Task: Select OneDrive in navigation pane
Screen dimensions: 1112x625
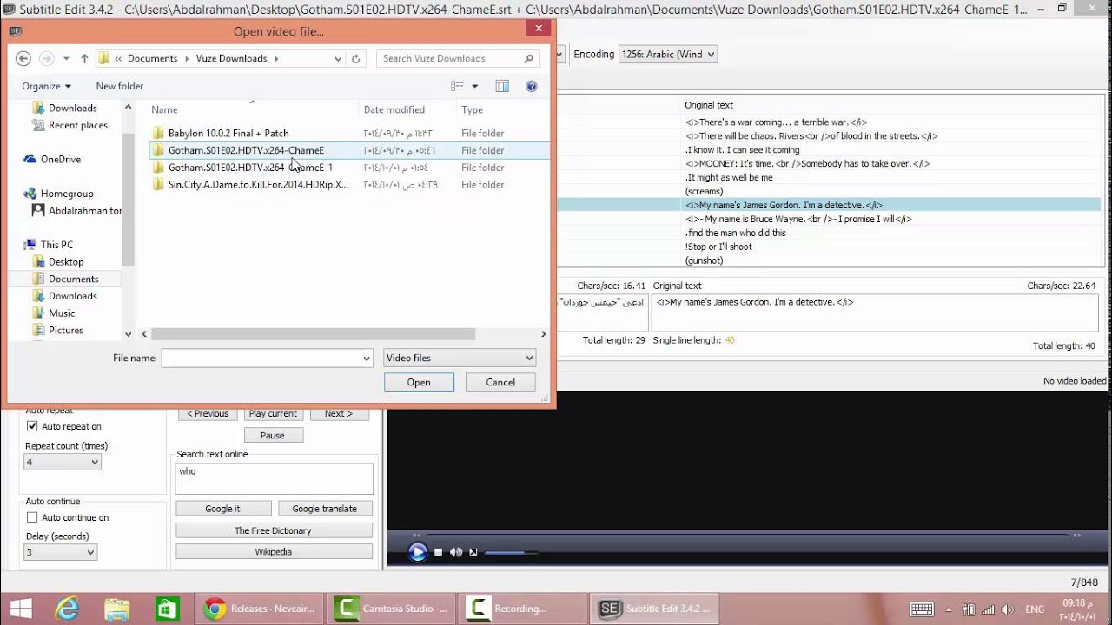Action: click(60, 159)
